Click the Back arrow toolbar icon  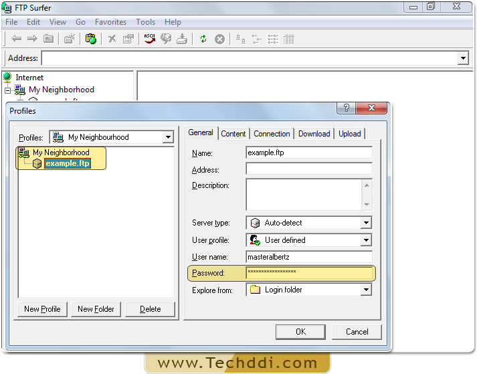coord(17,39)
